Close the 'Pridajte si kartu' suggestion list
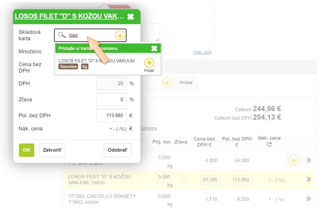 (x=154, y=48)
